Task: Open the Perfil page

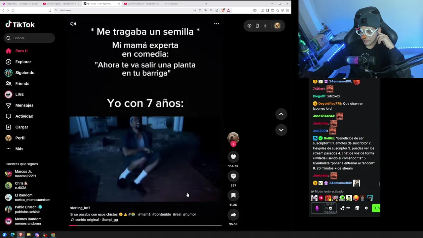Action: coord(15,138)
